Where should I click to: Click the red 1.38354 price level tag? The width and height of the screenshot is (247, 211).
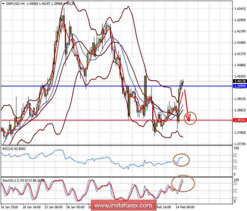click(x=238, y=120)
